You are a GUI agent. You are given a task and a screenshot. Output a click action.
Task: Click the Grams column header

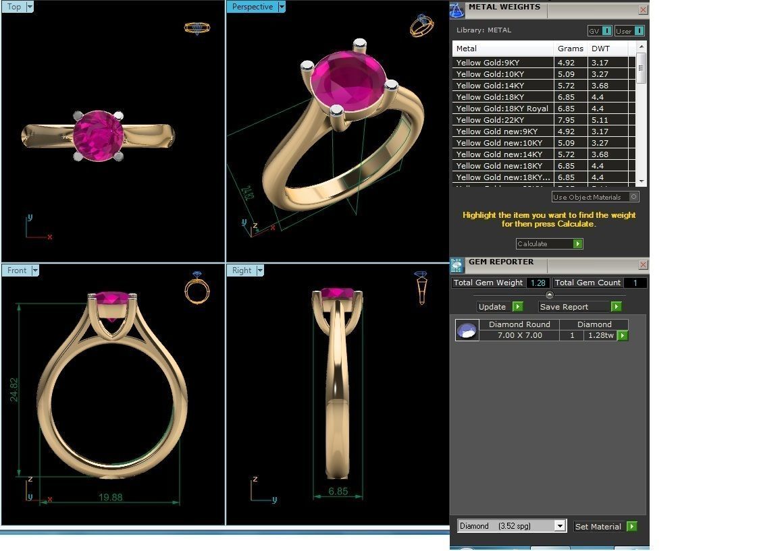[x=571, y=49]
